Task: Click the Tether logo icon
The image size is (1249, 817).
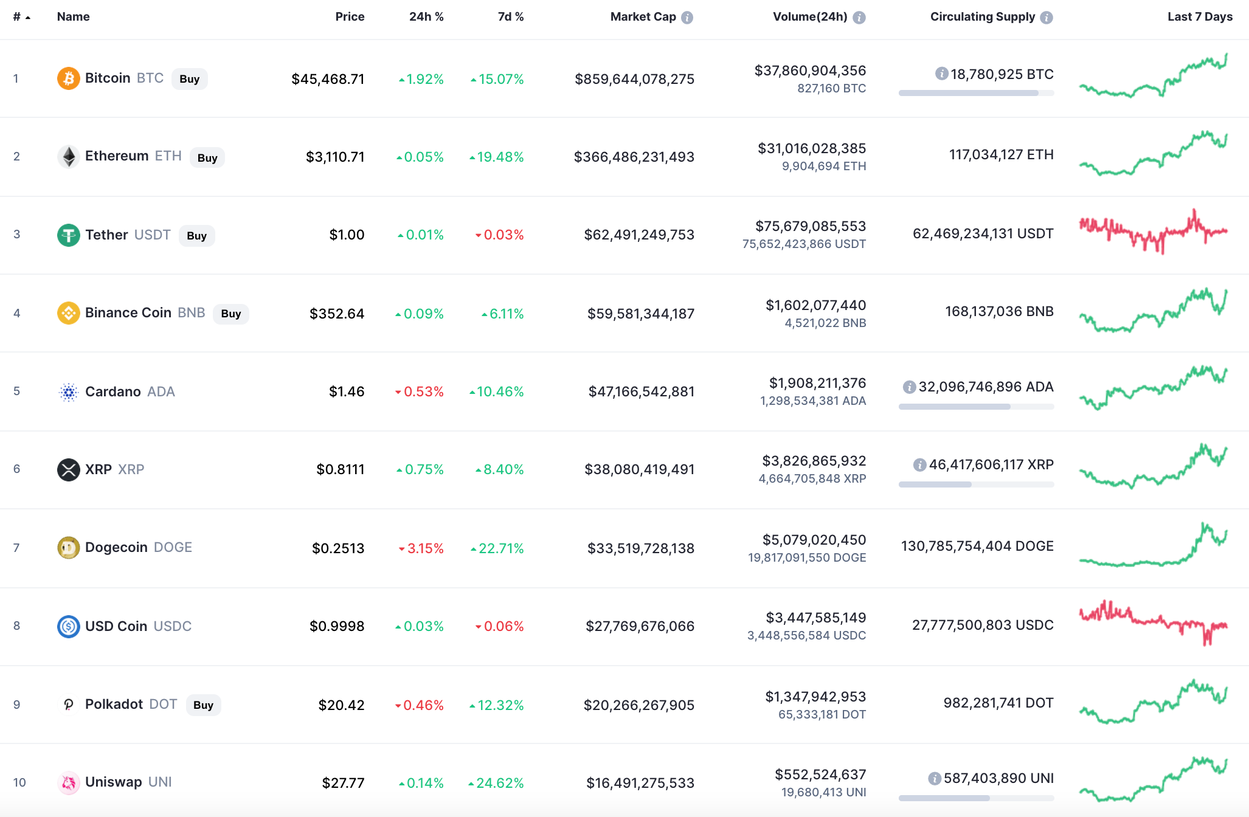Action: tap(68, 235)
